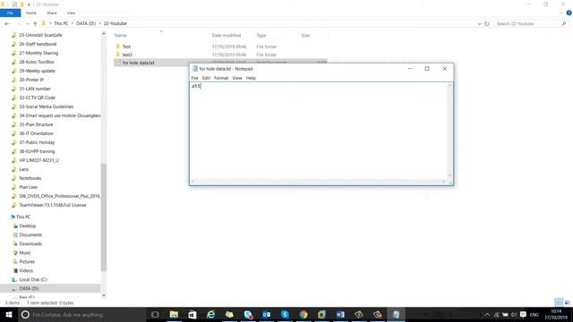Switch to the Home ribbon tab
This screenshot has width=573, height=322.
click(31, 13)
